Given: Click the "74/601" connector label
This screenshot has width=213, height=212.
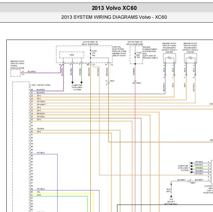Looking at the screenshot, I should point(193,183).
